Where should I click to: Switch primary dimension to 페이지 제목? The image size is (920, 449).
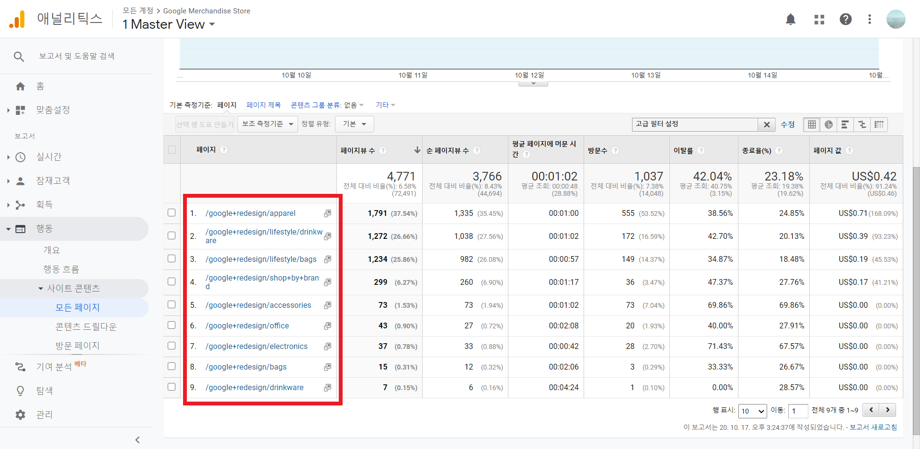[264, 105]
